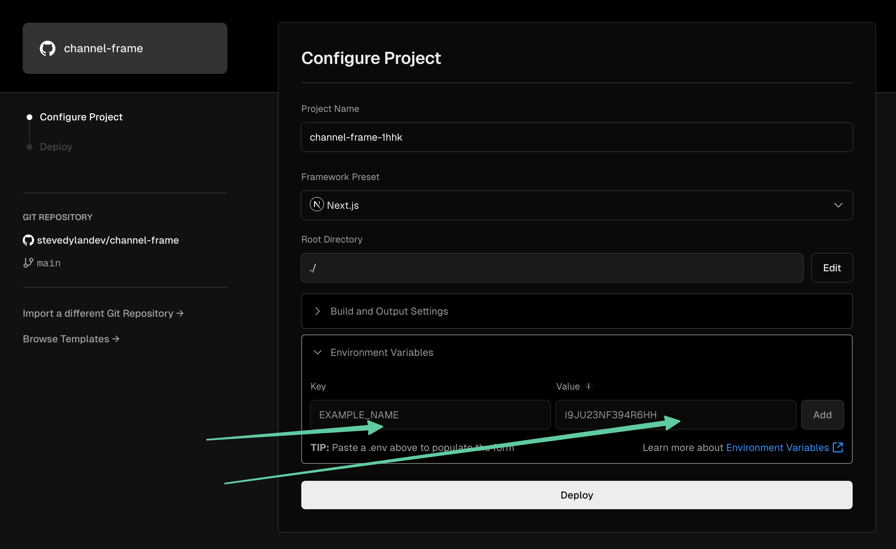Select the project name input field
The width and height of the screenshot is (896, 549).
(x=577, y=137)
